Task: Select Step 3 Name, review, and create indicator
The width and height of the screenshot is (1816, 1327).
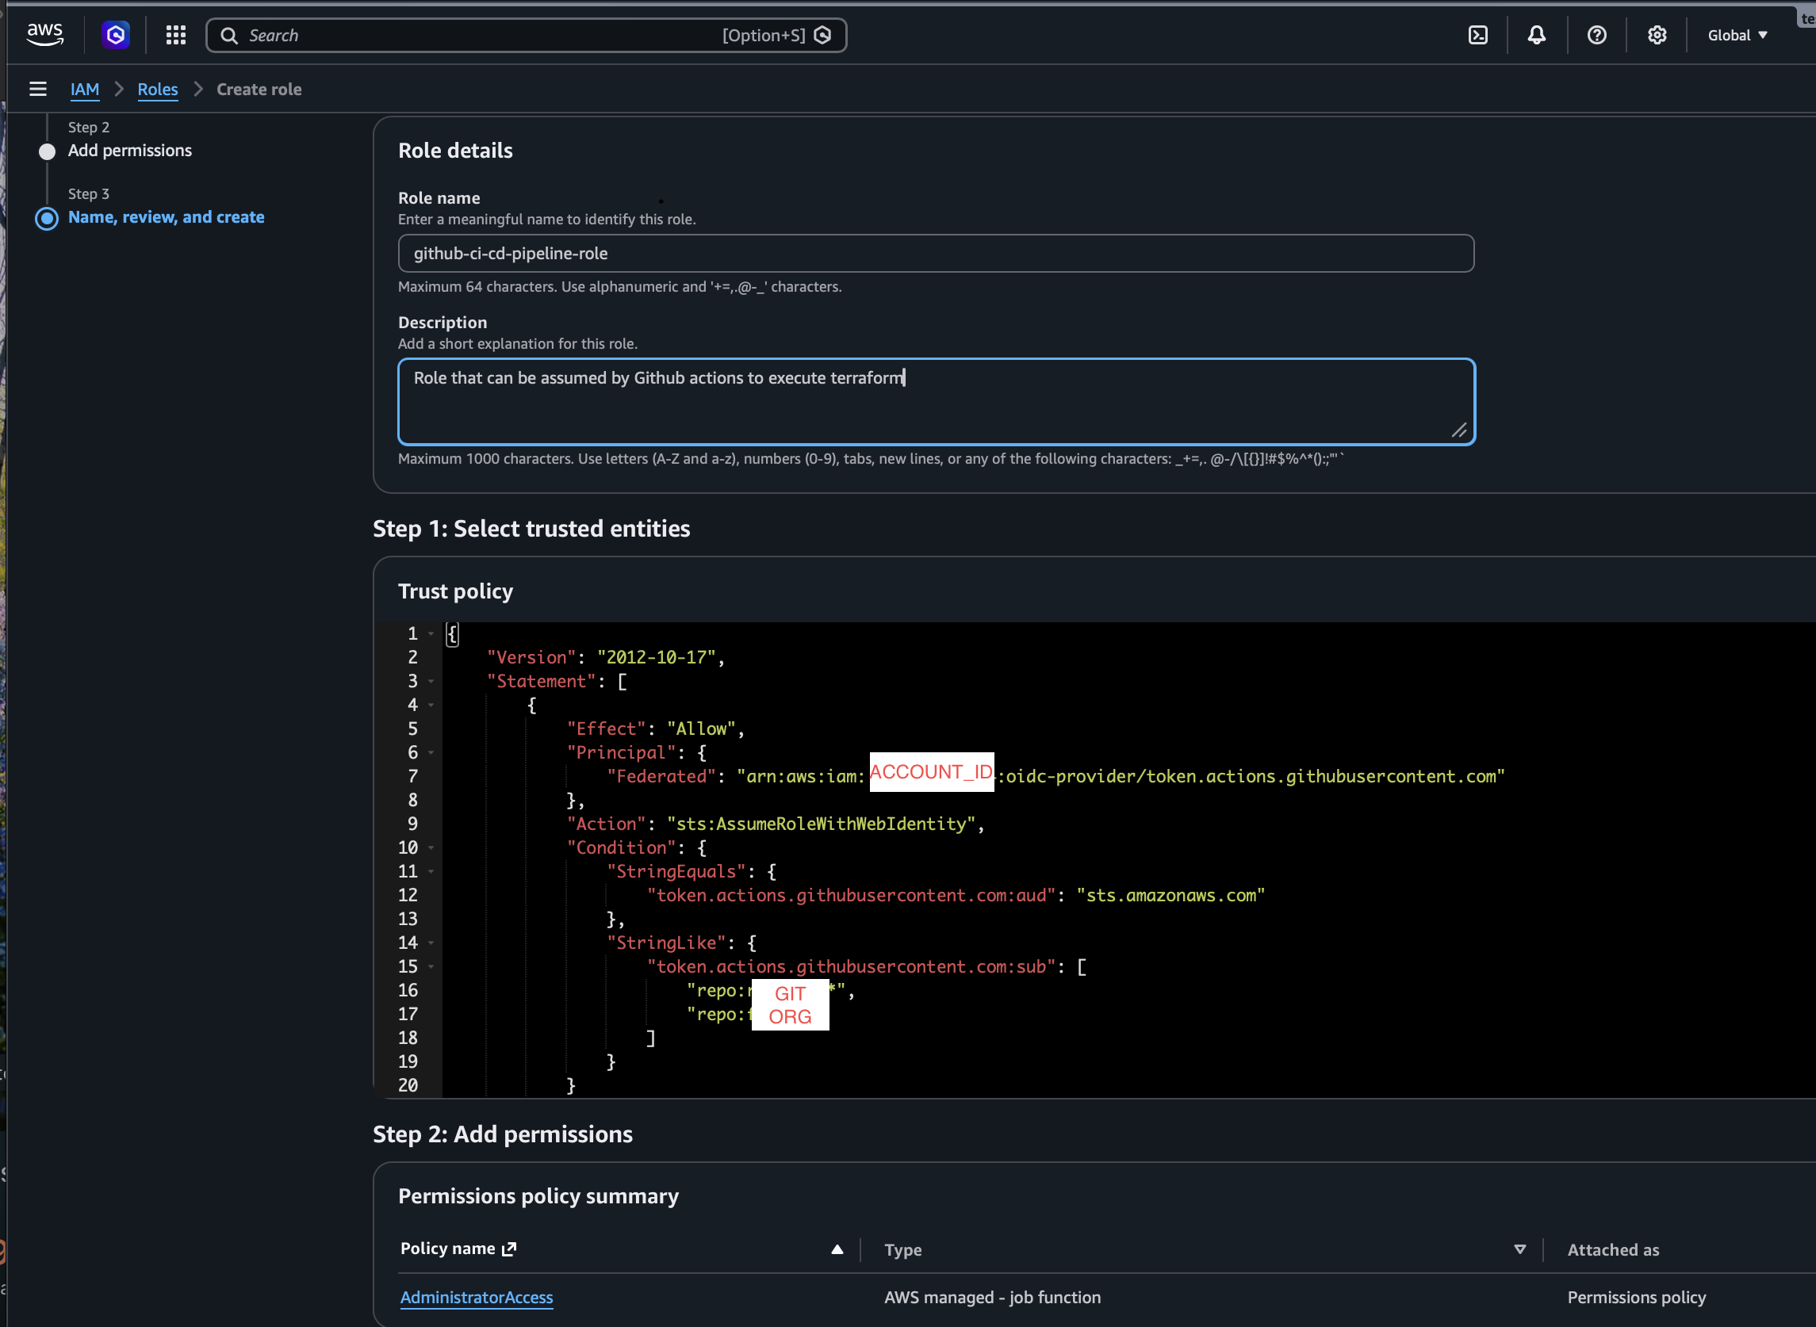Action: [x=48, y=218]
